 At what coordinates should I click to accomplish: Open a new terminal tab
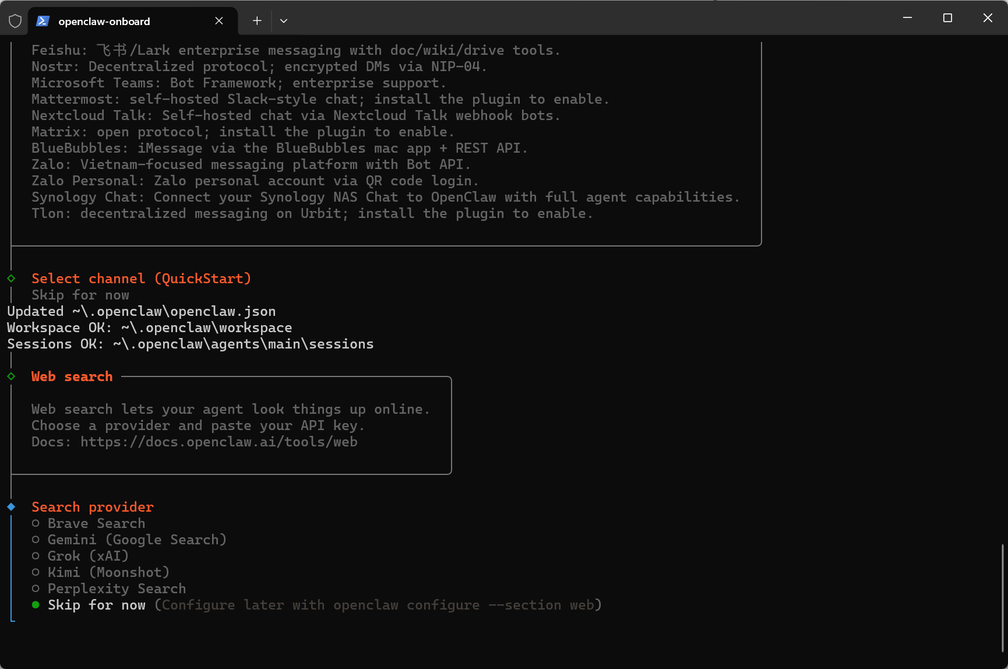coord(257,21)
